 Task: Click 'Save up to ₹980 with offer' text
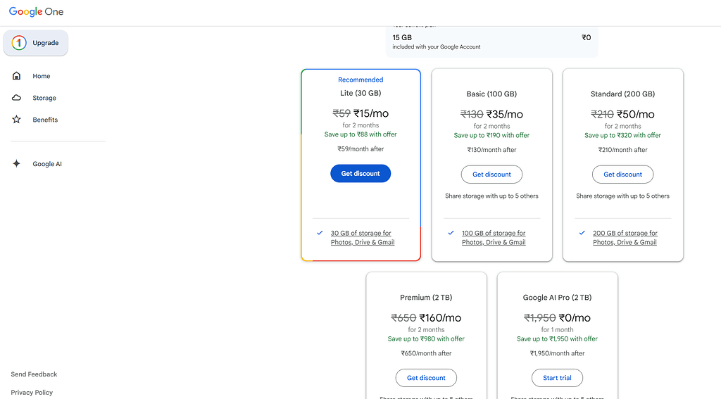[x=426, y=338]
